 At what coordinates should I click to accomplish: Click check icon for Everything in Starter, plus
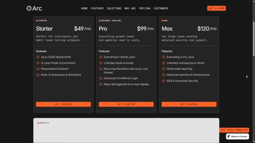point(101,57)
